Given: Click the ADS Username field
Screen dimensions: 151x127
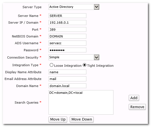Looking at the screenshot, I should [x=67, y=43].
